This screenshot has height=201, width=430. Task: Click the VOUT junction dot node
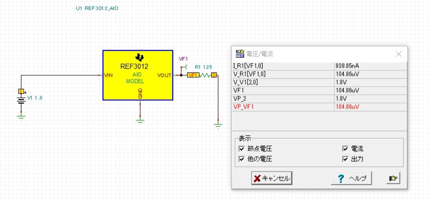click(181, 75)
